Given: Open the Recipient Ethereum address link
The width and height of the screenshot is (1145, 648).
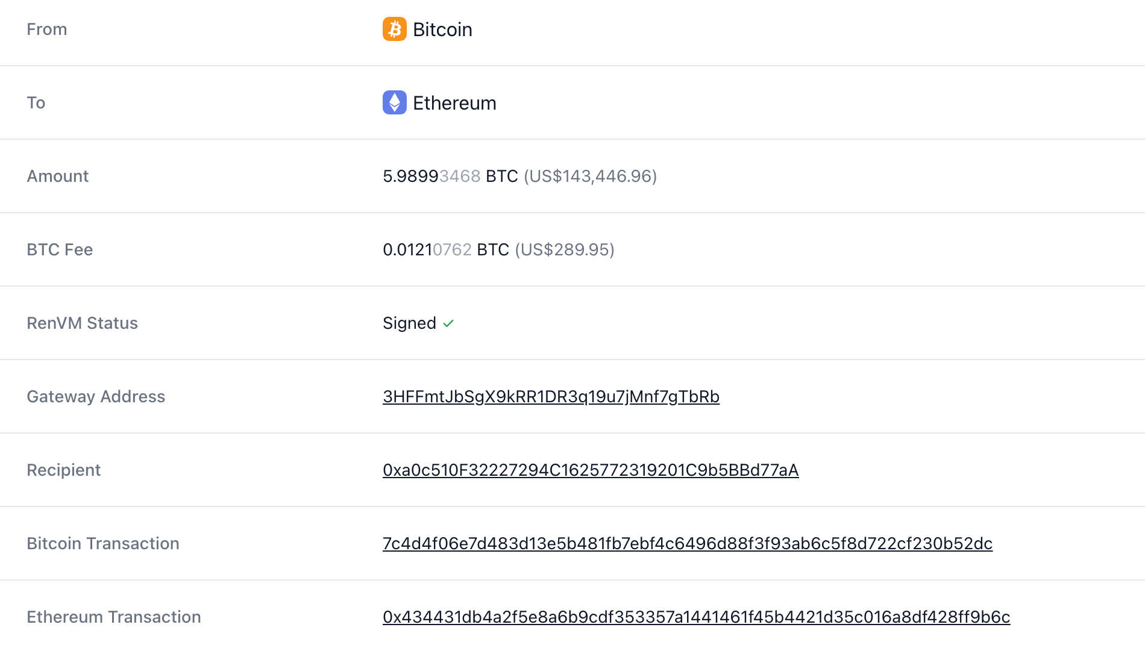Looking at the screenshot, I should (591, 470).
